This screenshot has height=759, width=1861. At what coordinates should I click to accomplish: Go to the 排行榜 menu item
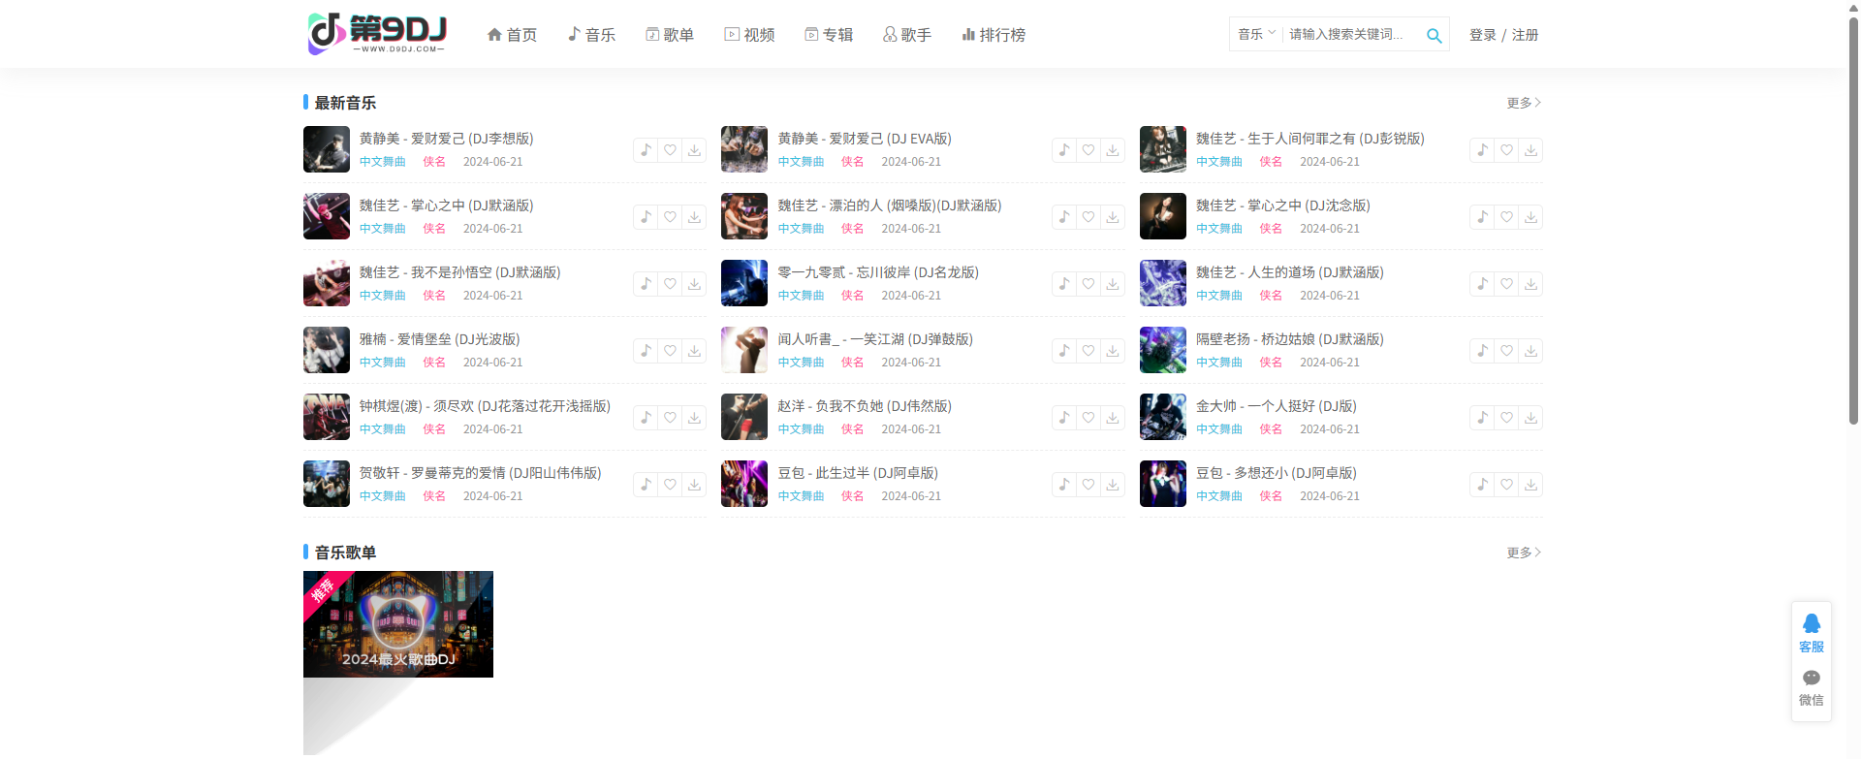coord(993,35)
